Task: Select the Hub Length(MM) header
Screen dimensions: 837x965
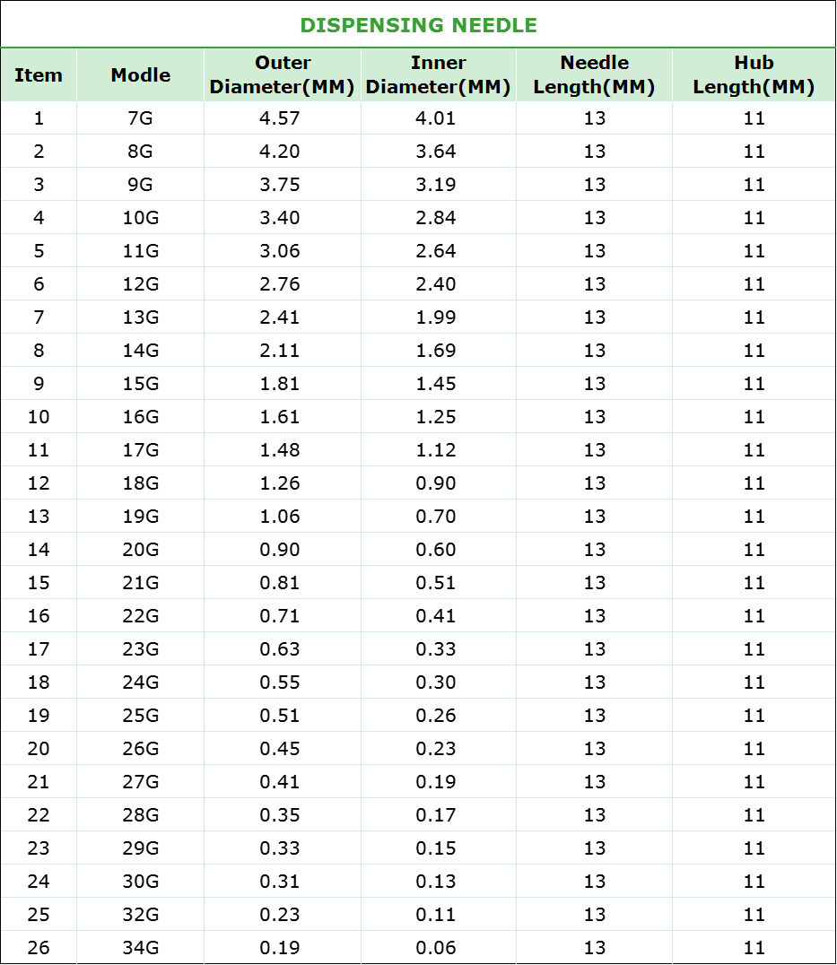Action: point(754,75)
